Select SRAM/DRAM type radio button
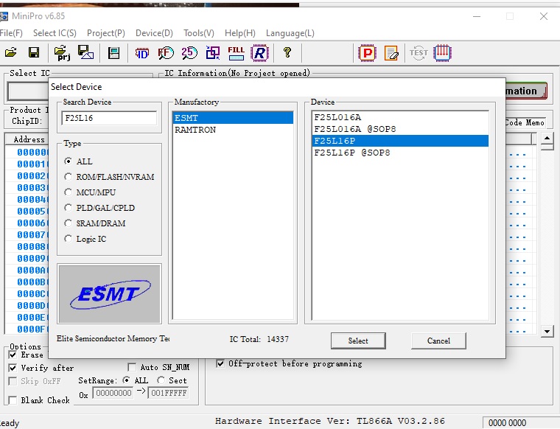Viewport: 560px width, 429px height. click(69, 223)
